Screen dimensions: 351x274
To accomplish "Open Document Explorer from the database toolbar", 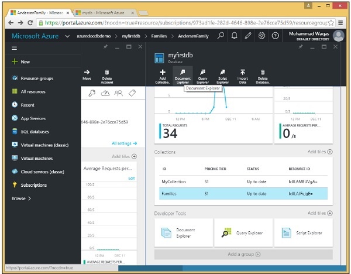I will click(x=183, y=76).
